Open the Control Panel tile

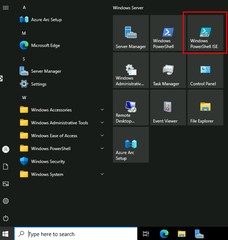pyautogui.click(x=205, y=70)
